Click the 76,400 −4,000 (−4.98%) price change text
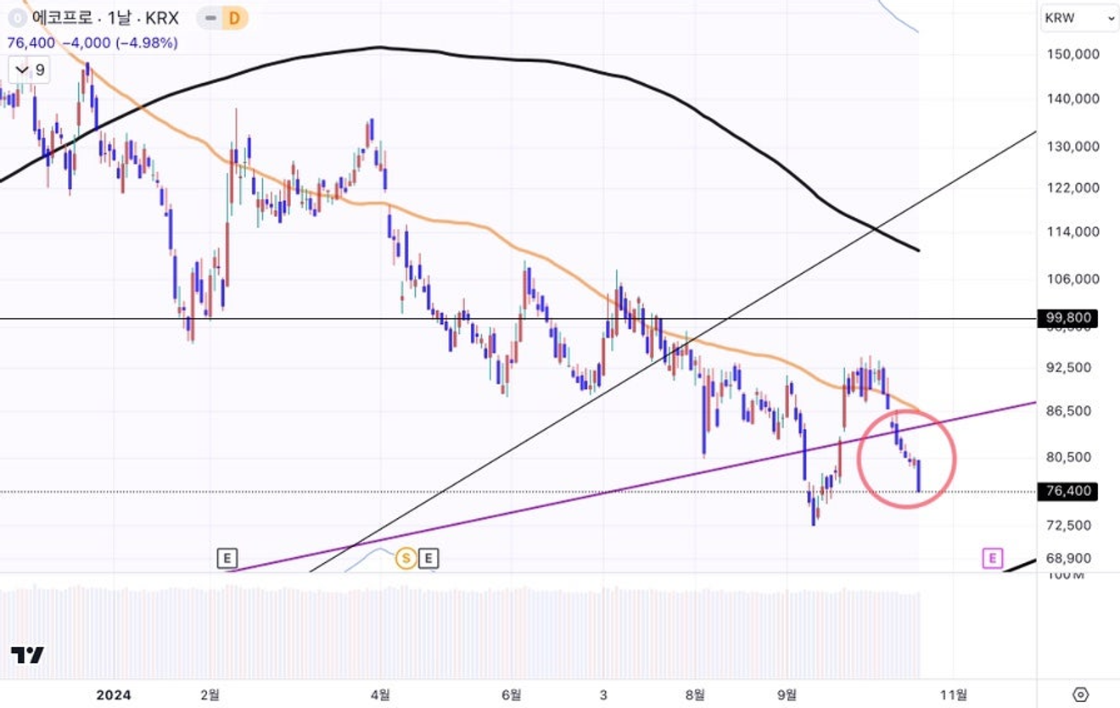Screen dimensions: 1120x708 coord(92,42)
